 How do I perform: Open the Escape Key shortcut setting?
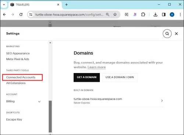pos(14,120)
